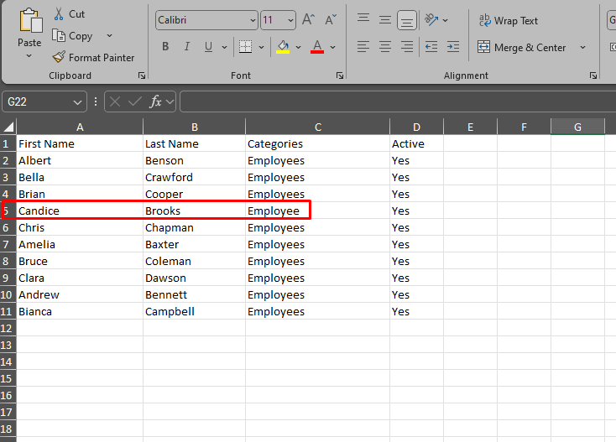The height and width of the screenshot is (442, 616).
Task: Increase font size with the larger A icon
Action: [308, 20]
